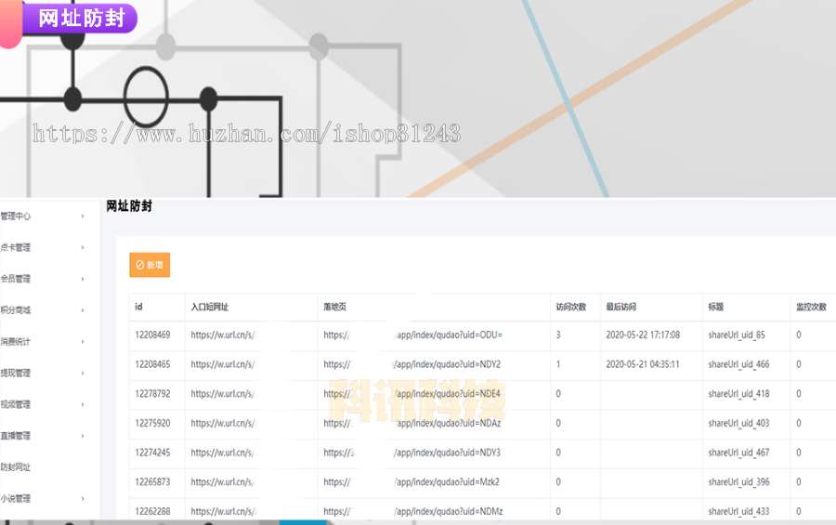Screen dimensions: 836x525
Task: Expand the 点卡管理 sidebar chevron
Action: (83, 247)
